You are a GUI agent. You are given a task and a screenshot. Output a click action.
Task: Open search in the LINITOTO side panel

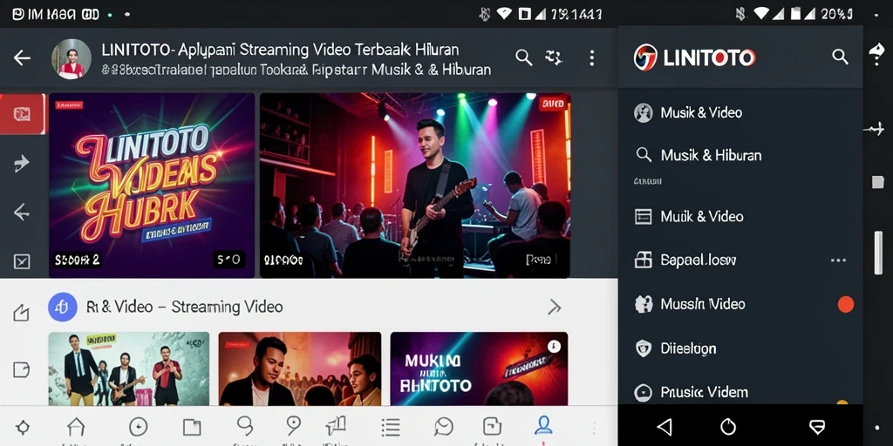pos(840,57)
